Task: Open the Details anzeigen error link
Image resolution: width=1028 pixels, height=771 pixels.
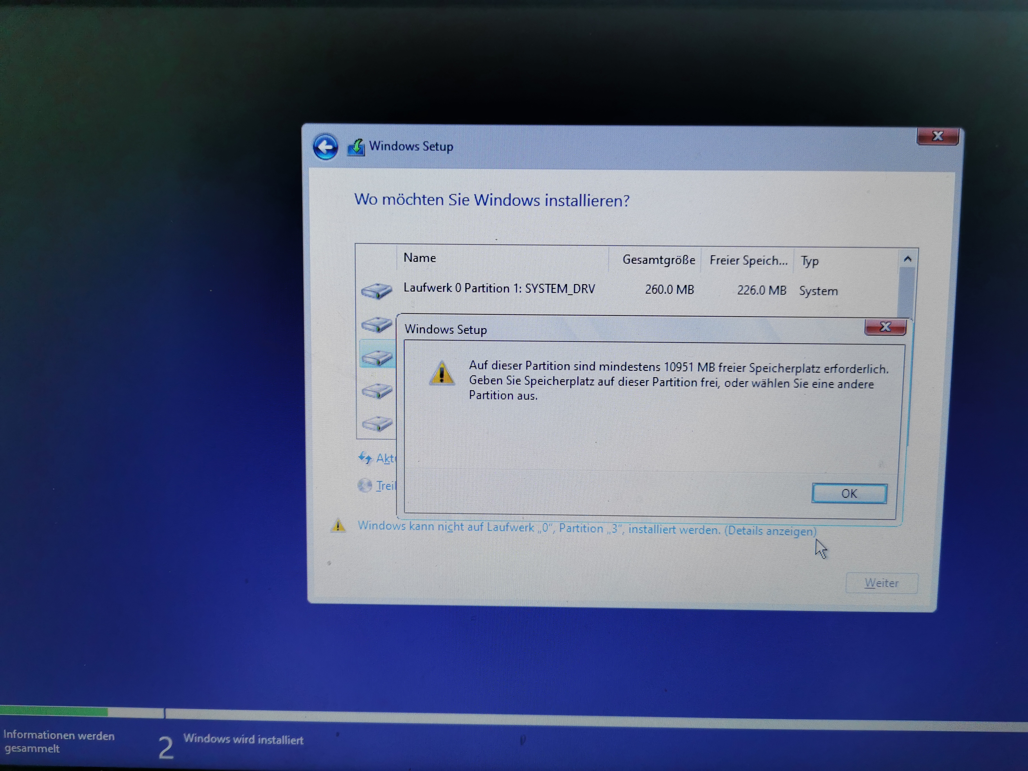Action: 770,531
